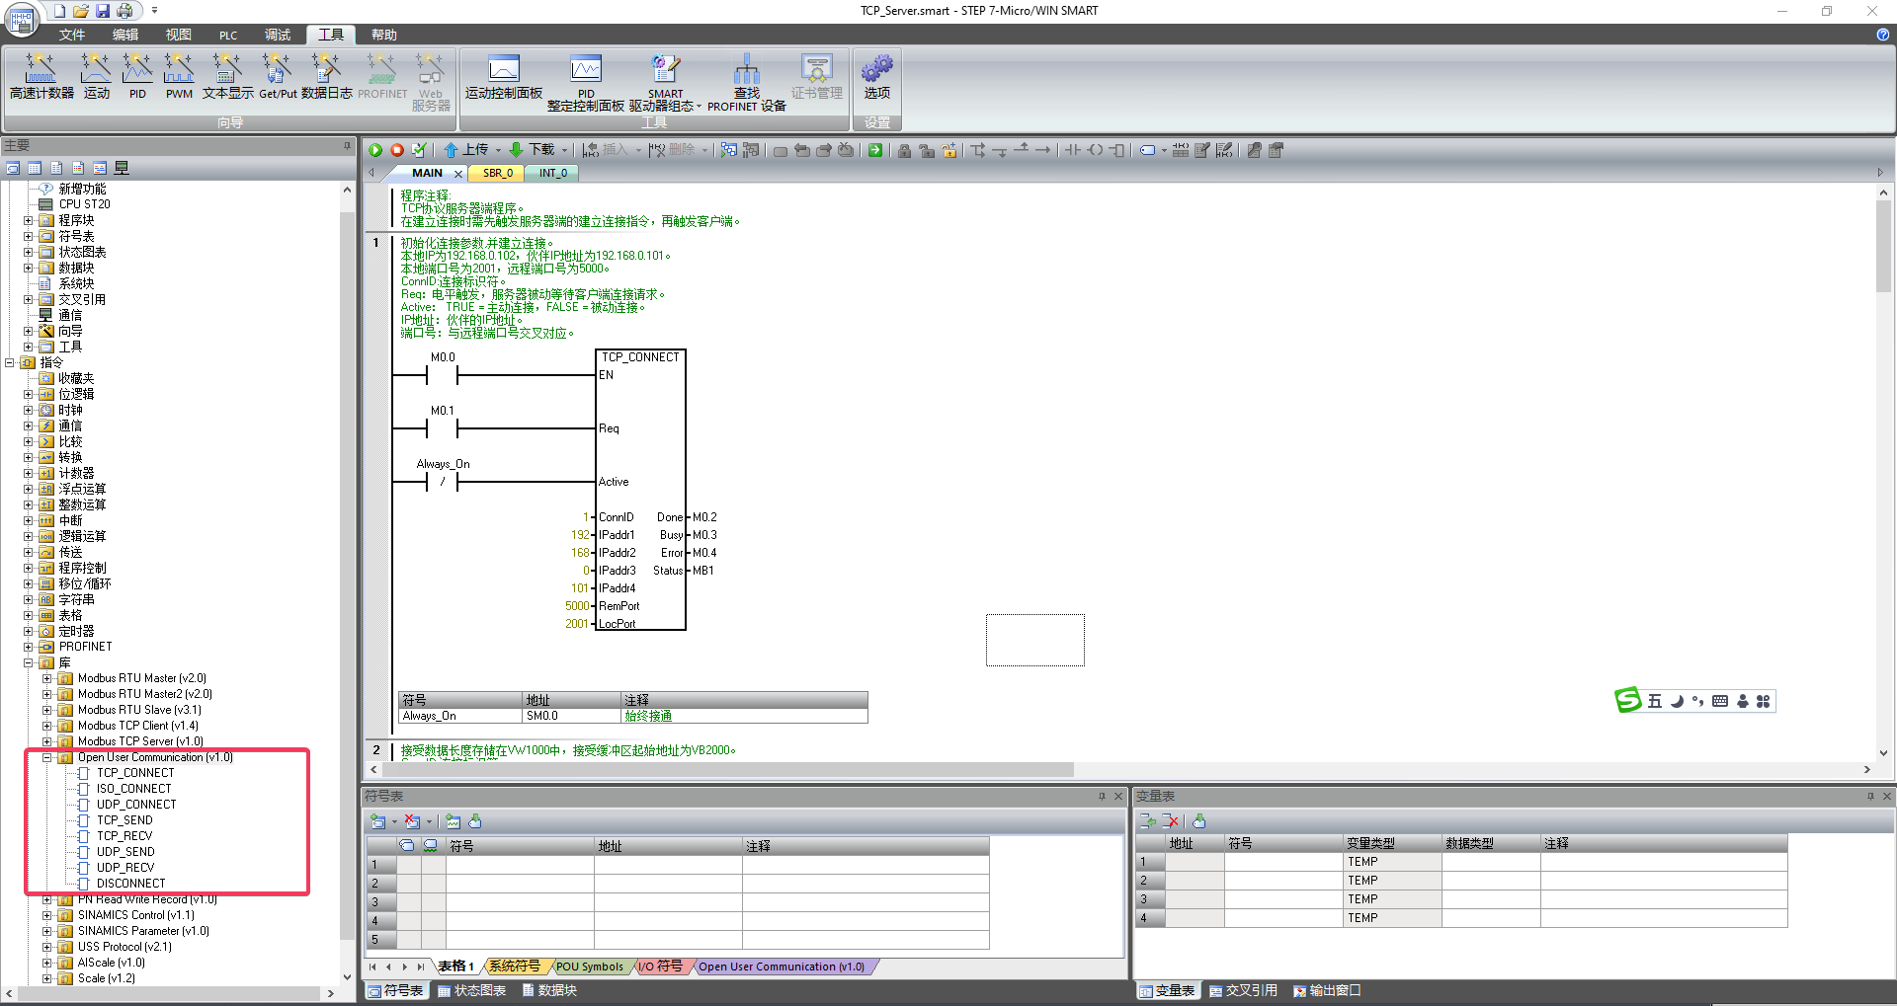1897x1006 pixels.
Task: Click the Compile icon in editor toolbar
Action: [419, 150]
